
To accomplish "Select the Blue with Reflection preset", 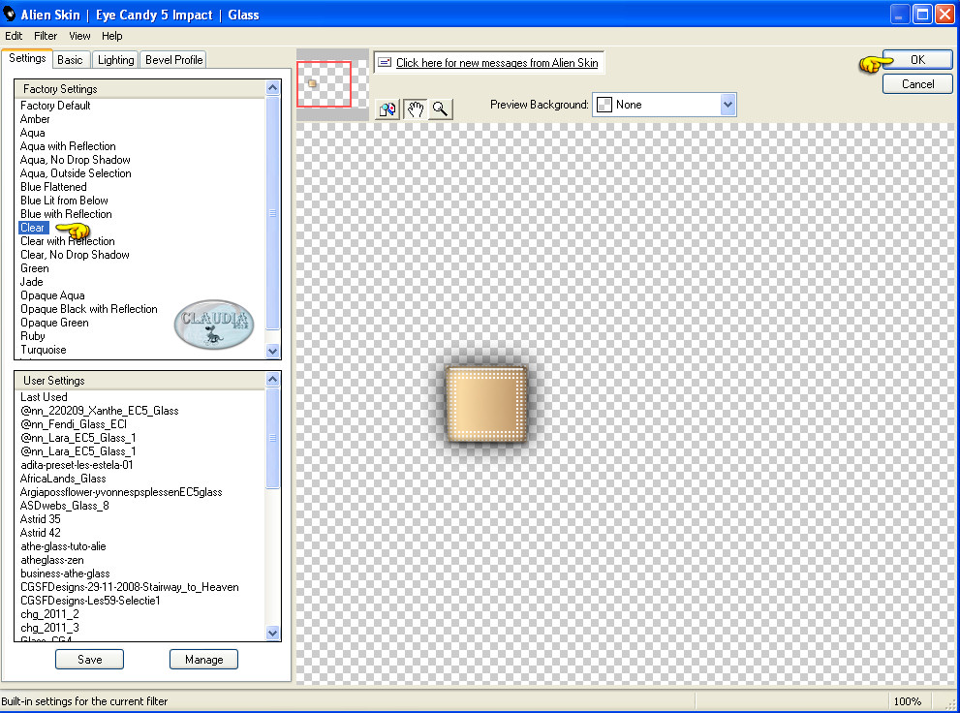I will pos(66,214).
